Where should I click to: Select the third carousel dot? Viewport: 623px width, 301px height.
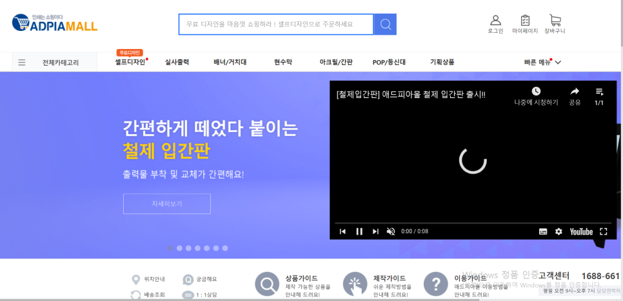tap(188, 248)
